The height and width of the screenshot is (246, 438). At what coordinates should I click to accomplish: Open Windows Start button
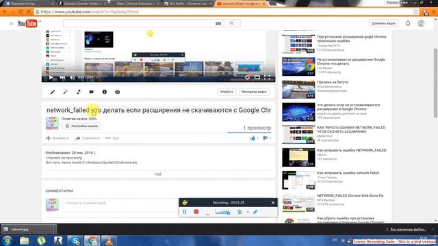coord(8,241)
